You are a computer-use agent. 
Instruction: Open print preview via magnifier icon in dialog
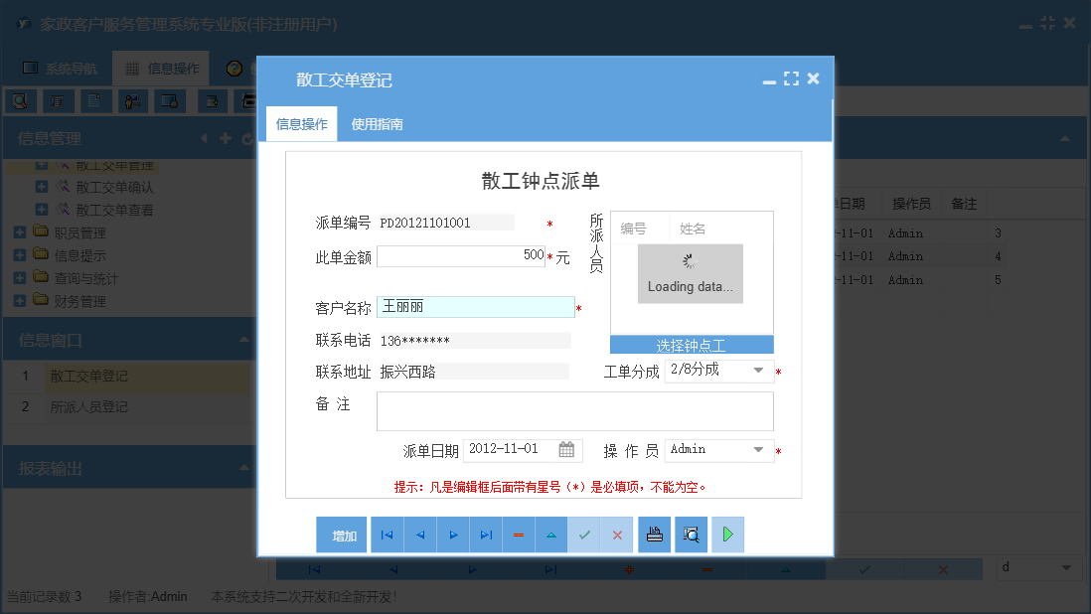click(692, 535)
